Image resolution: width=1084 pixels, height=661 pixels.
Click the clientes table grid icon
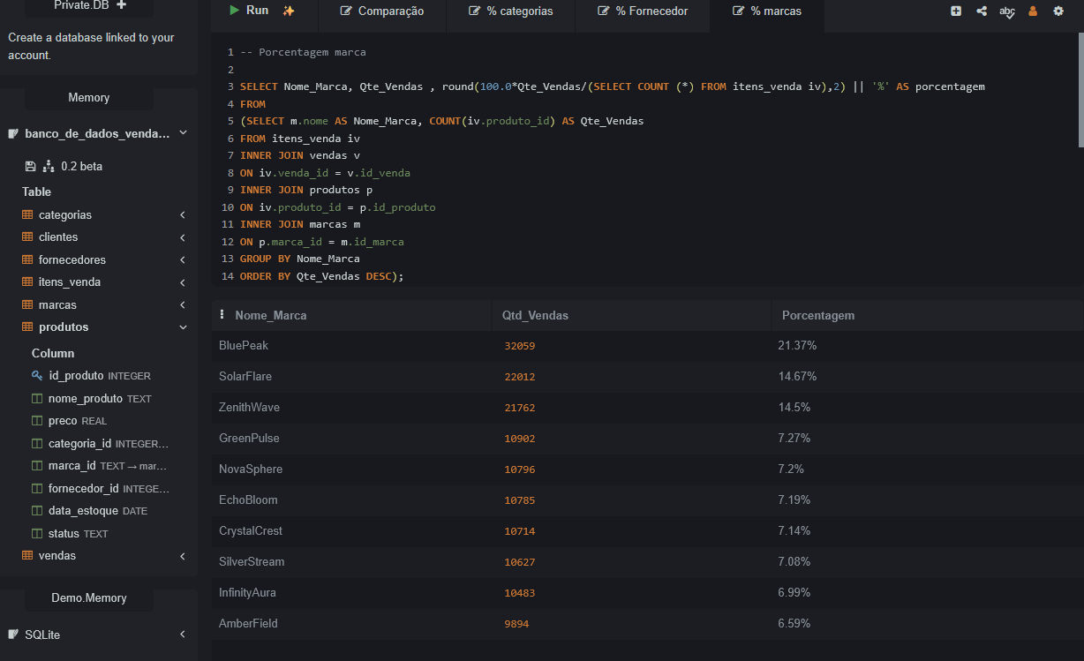(x=27, y=237)
